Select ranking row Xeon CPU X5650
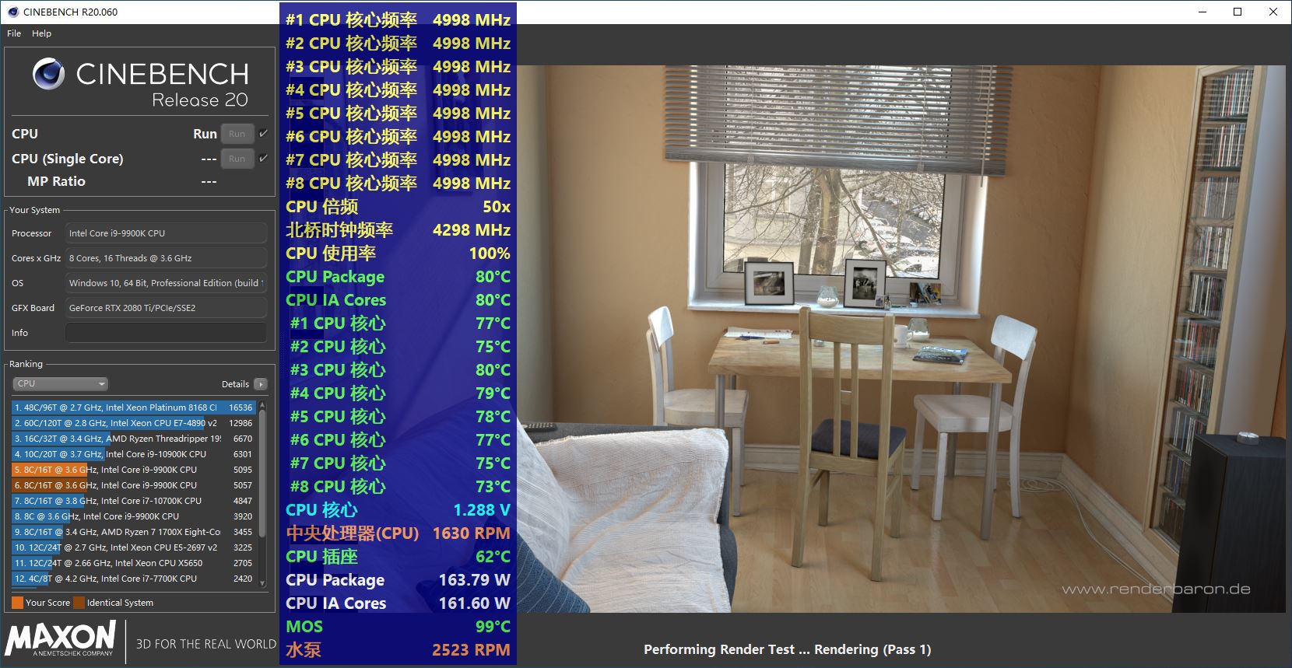The image size is (1292, 668). [x=133, y=563]
